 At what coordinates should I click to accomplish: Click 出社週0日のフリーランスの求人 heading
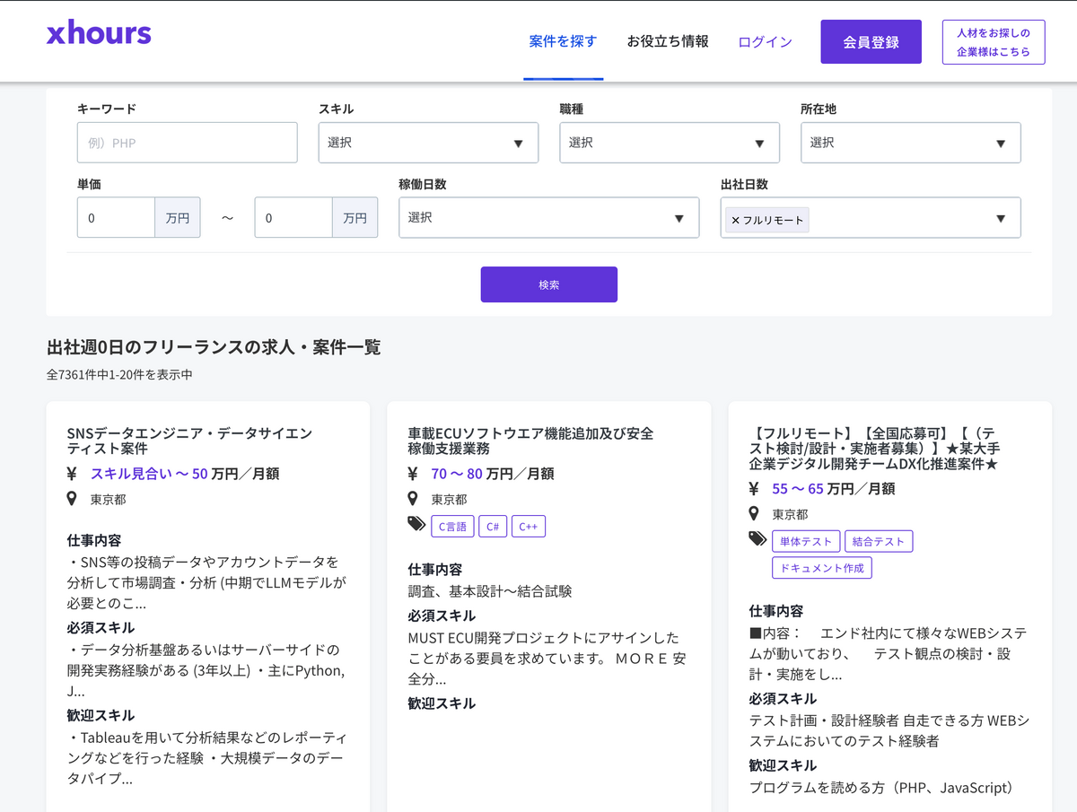(214, 347)
